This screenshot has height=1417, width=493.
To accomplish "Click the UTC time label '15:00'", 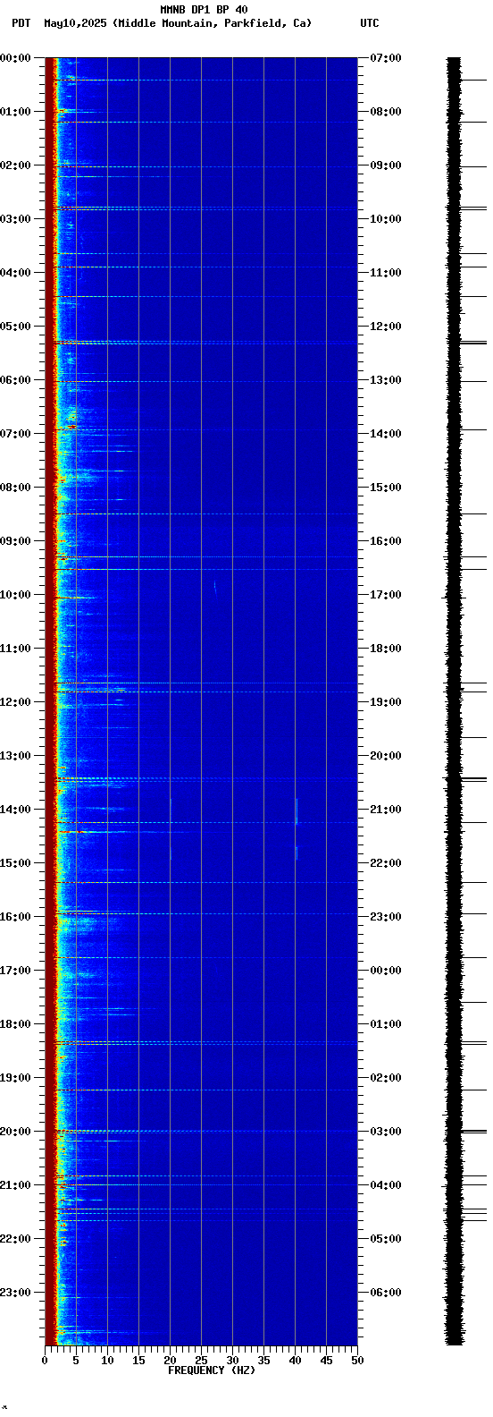I will point(386,488).
